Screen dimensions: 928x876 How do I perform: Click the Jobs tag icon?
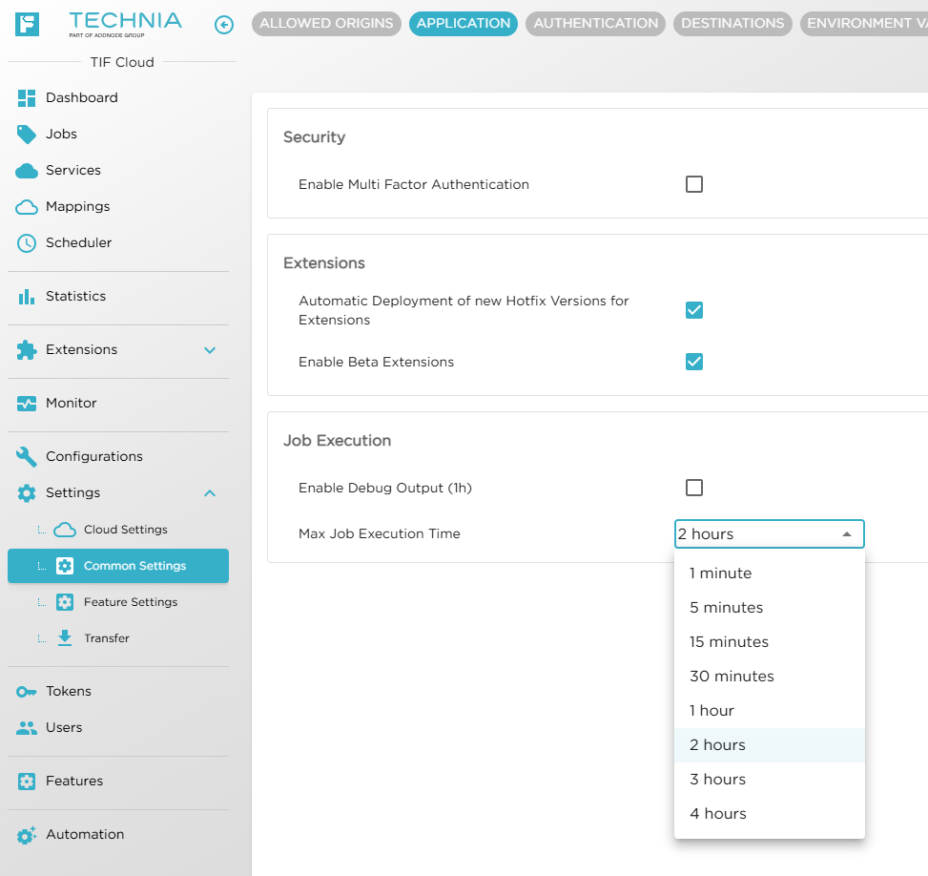pos(27,135)
